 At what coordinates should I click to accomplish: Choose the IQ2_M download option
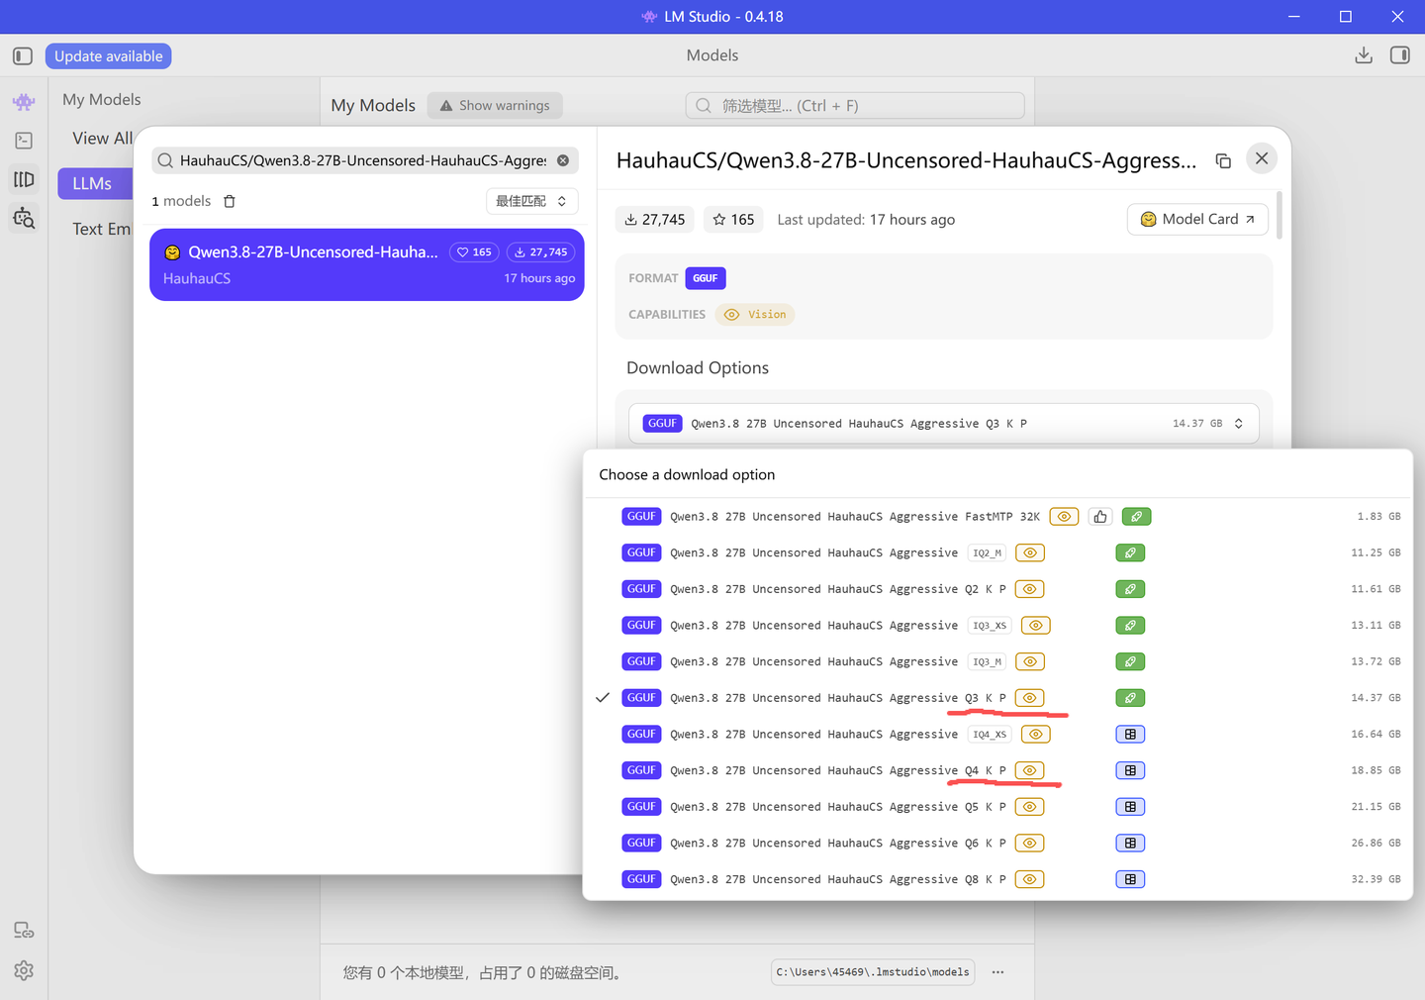tap(997, 552)
